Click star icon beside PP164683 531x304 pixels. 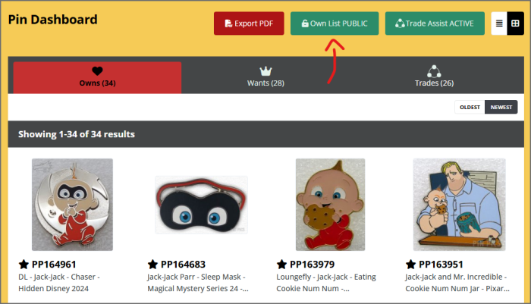click(152, 265)
